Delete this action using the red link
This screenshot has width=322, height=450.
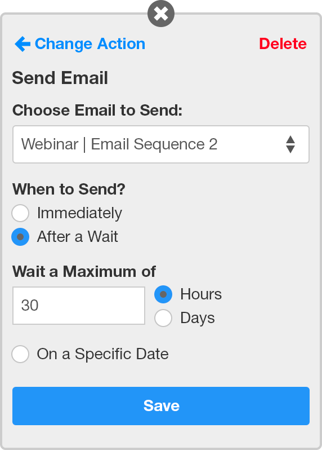point(283,44)
